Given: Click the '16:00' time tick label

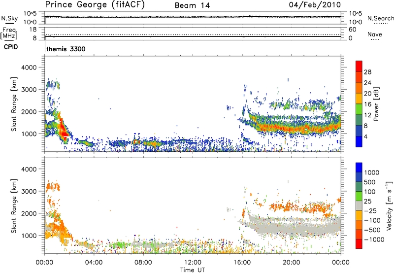Looking at the screenshot, I should click(242, 263).
